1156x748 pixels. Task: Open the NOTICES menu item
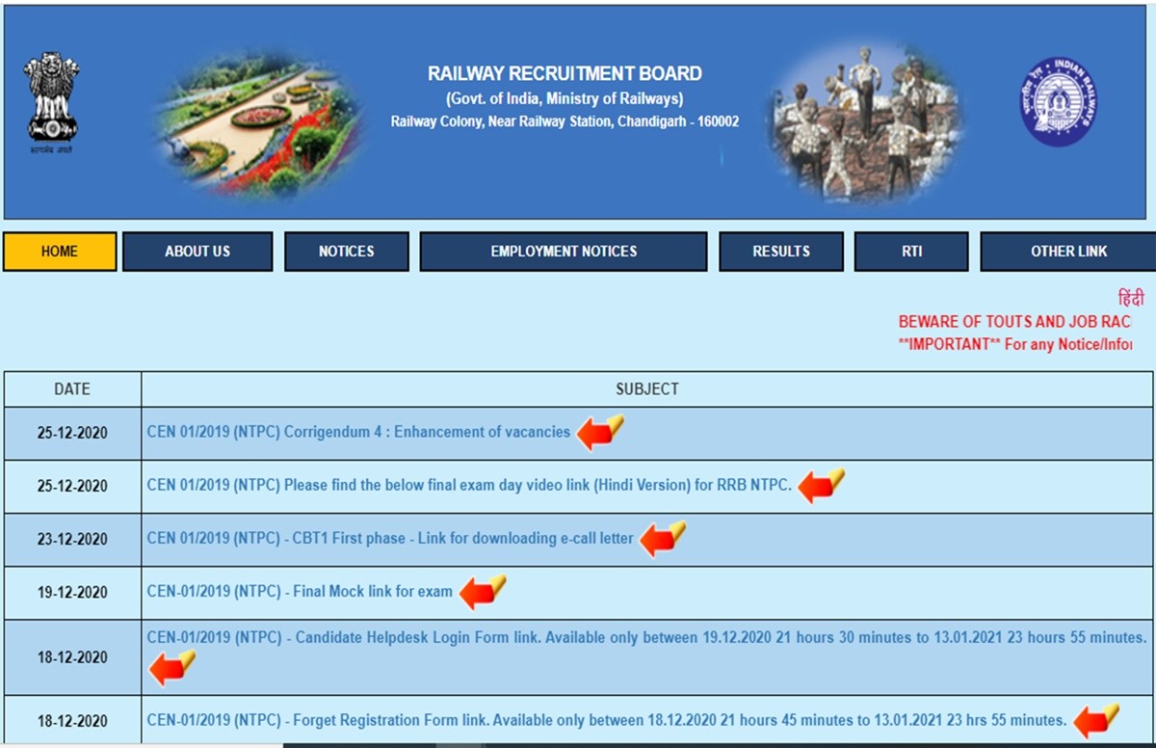347,252
